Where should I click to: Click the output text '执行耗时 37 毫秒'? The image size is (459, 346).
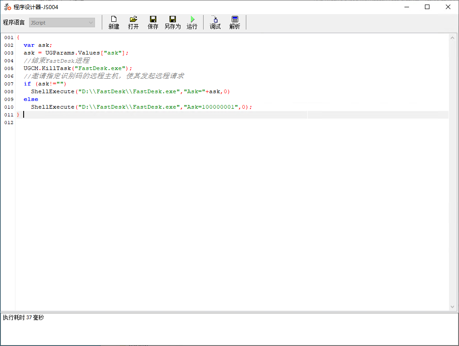coord(24,317)
